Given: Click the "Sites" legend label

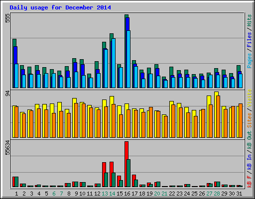Looking at the screenshot, I should tap(250, 120).
